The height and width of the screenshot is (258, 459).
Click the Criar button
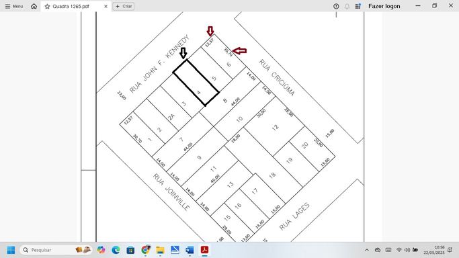124,6
